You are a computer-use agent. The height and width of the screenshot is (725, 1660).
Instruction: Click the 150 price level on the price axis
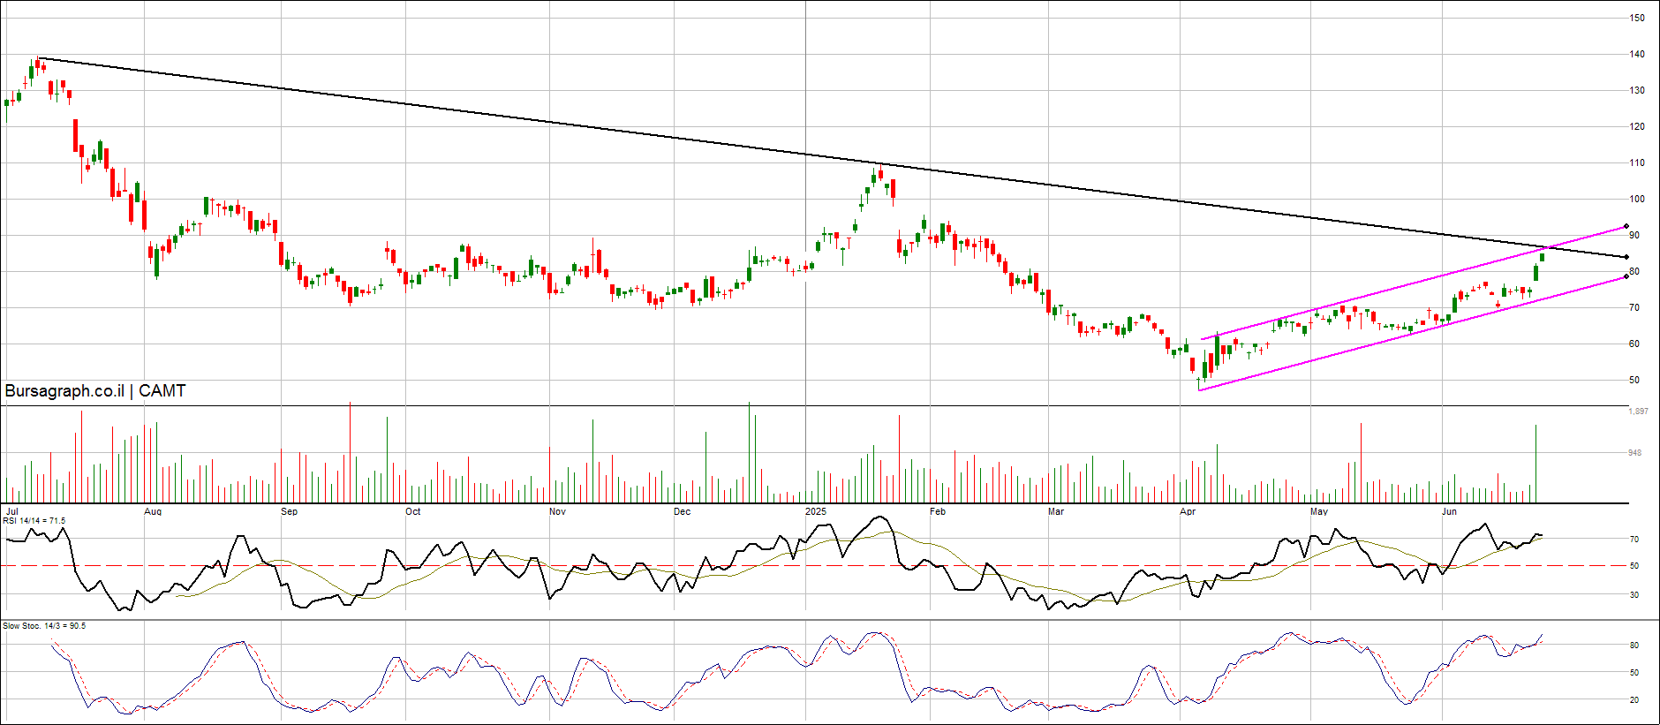[1636, 18]
